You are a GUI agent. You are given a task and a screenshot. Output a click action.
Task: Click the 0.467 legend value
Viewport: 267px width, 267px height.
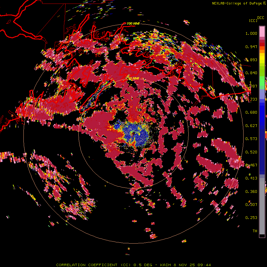tap(251, 165)
